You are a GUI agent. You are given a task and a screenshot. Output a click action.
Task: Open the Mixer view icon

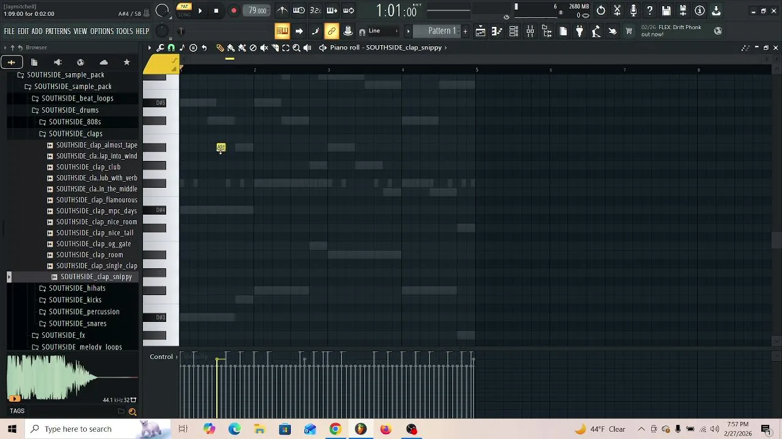[530, 31]
